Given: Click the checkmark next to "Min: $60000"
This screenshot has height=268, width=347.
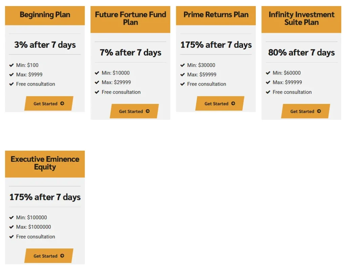Looking at the screenshot, I should tap(268, 73).
